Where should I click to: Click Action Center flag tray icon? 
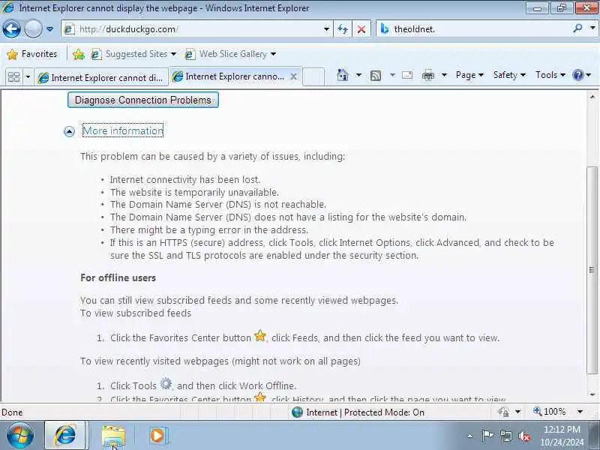[487, 436]
